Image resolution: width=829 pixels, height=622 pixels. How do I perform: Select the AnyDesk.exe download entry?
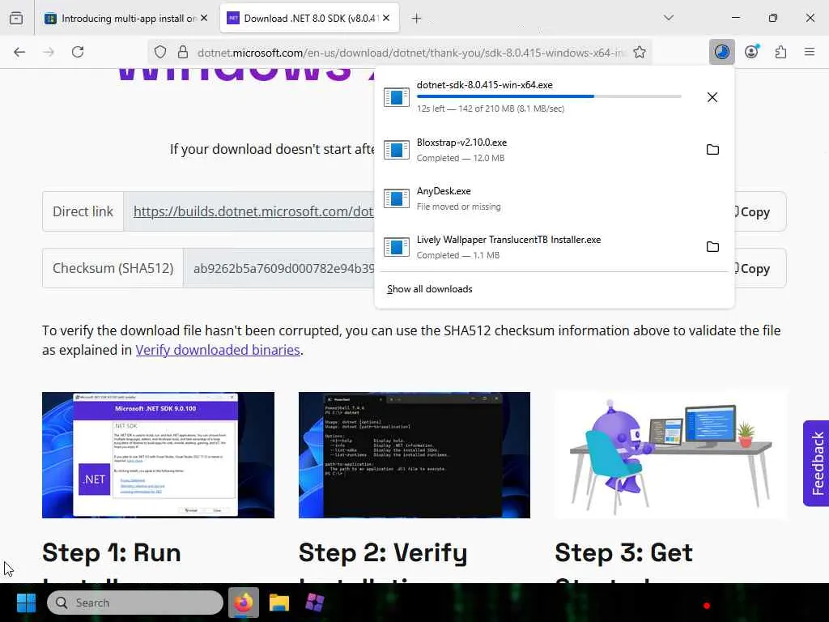(554, 198)
